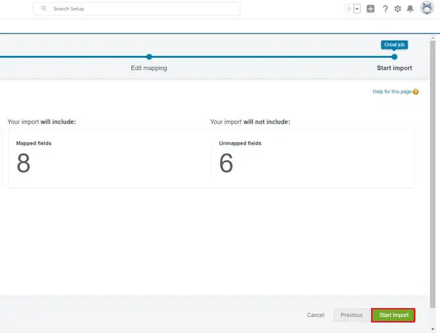
Task: Click the favorites star icon
Action: (349, 9)
